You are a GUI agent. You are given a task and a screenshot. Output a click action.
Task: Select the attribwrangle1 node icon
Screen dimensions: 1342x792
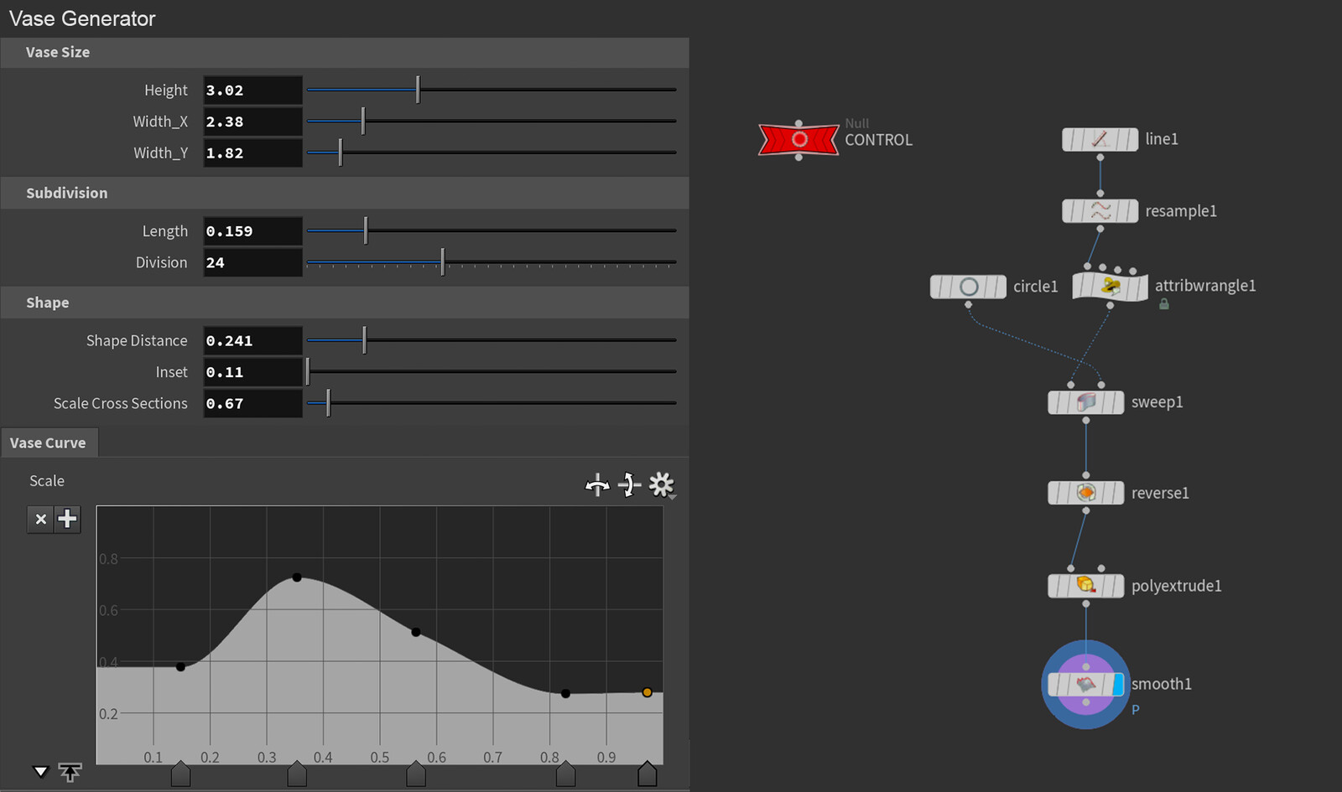point(1111,287)
